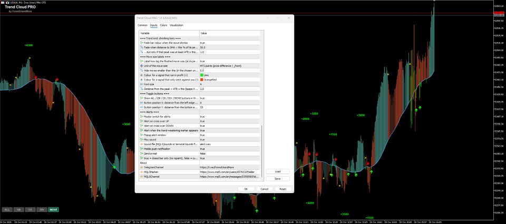Switch to the Common tab
This screenshot has height=224, width=506.
tap(142, 25)
